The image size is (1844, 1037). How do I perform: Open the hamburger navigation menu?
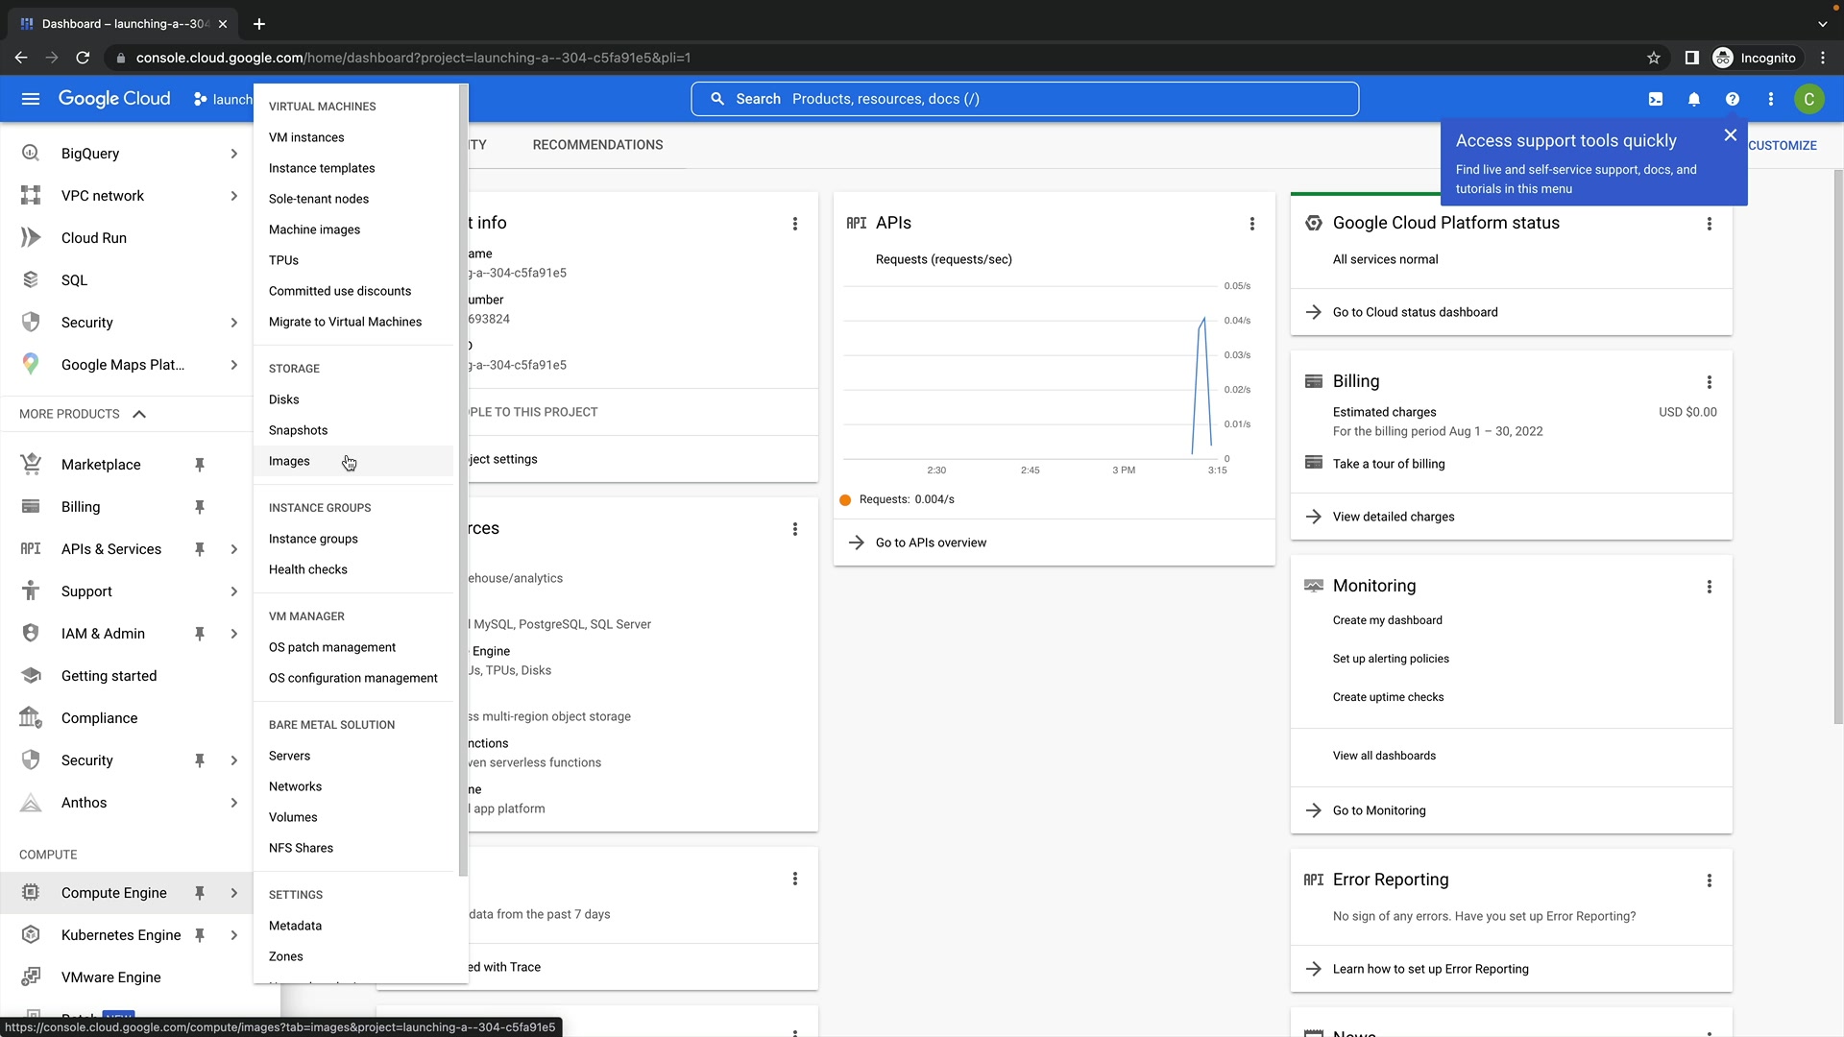tap(31, 99)
